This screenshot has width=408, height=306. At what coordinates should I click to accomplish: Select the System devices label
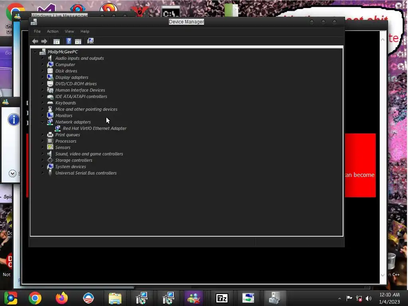click(71, 167)
